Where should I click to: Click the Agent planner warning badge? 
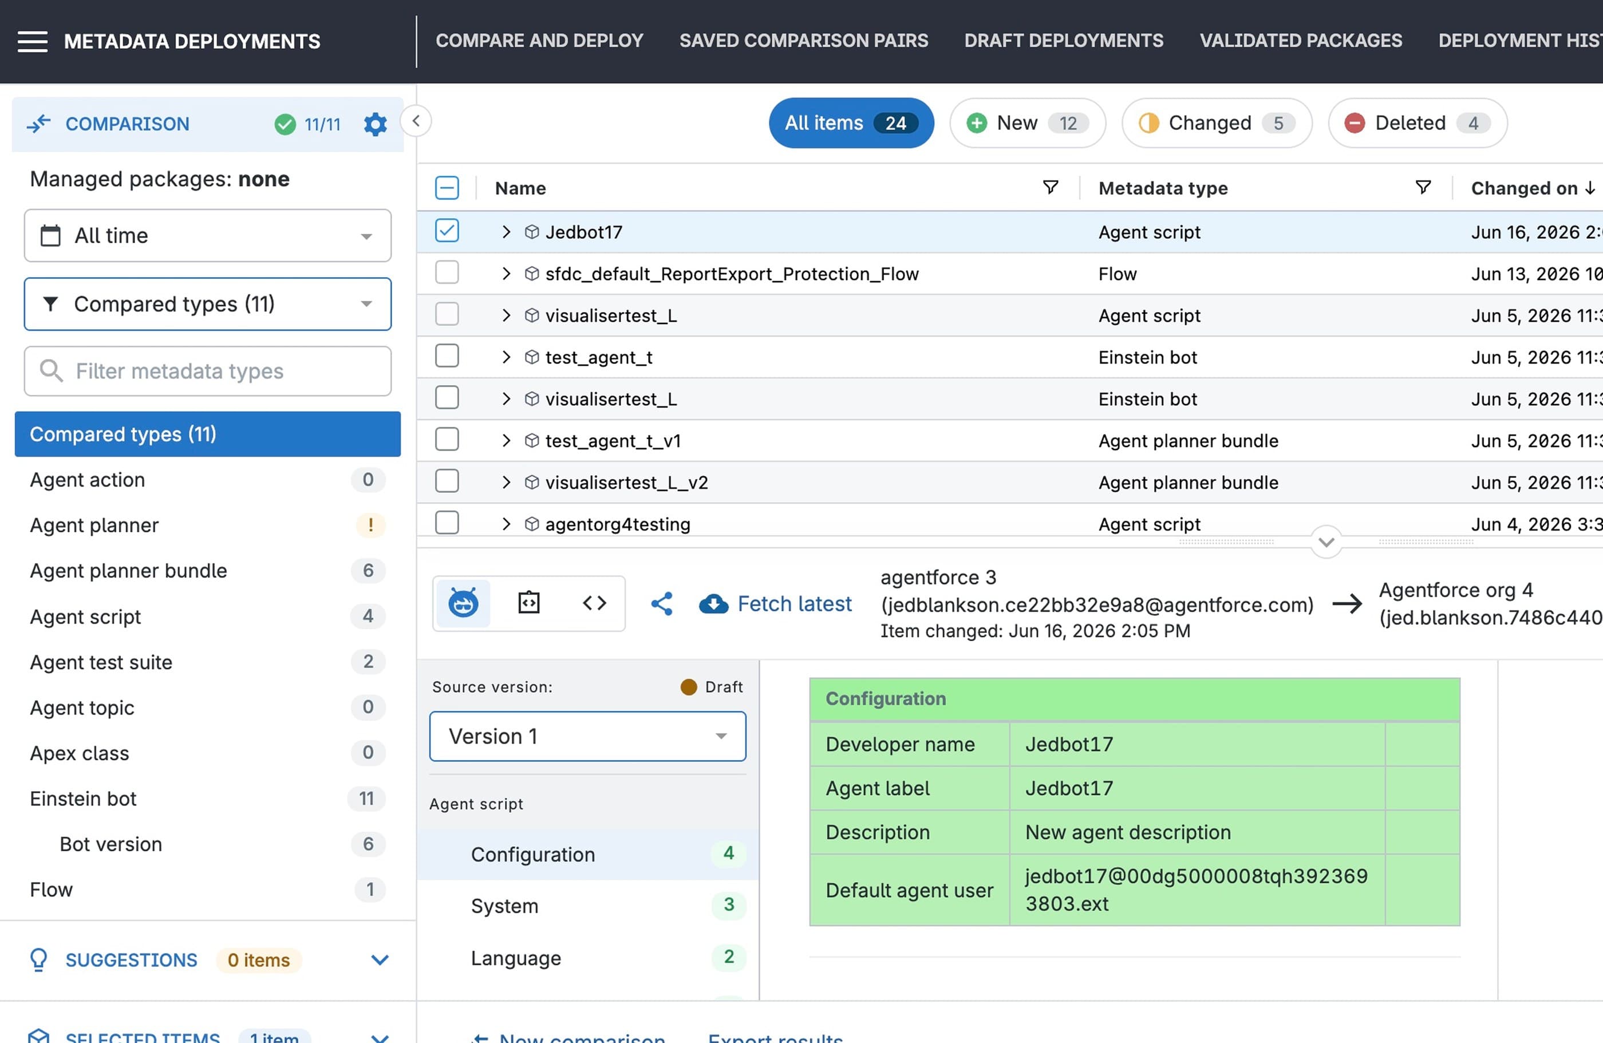pos(370,525)
